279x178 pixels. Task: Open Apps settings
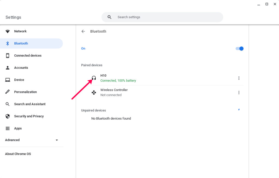click(x=32, y=128)
